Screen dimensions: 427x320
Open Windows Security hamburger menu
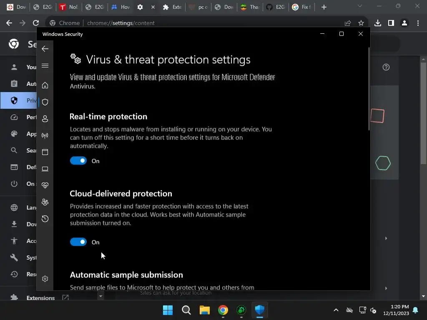[45, 66]
